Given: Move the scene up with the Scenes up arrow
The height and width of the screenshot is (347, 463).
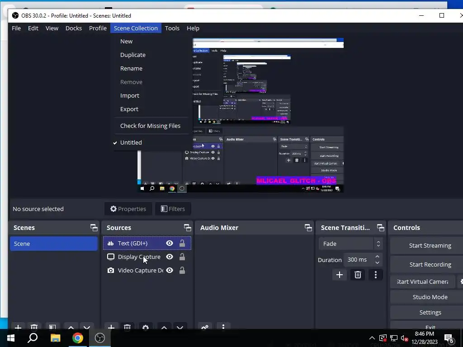Looking at the screenshot, I should coord(71,327).
